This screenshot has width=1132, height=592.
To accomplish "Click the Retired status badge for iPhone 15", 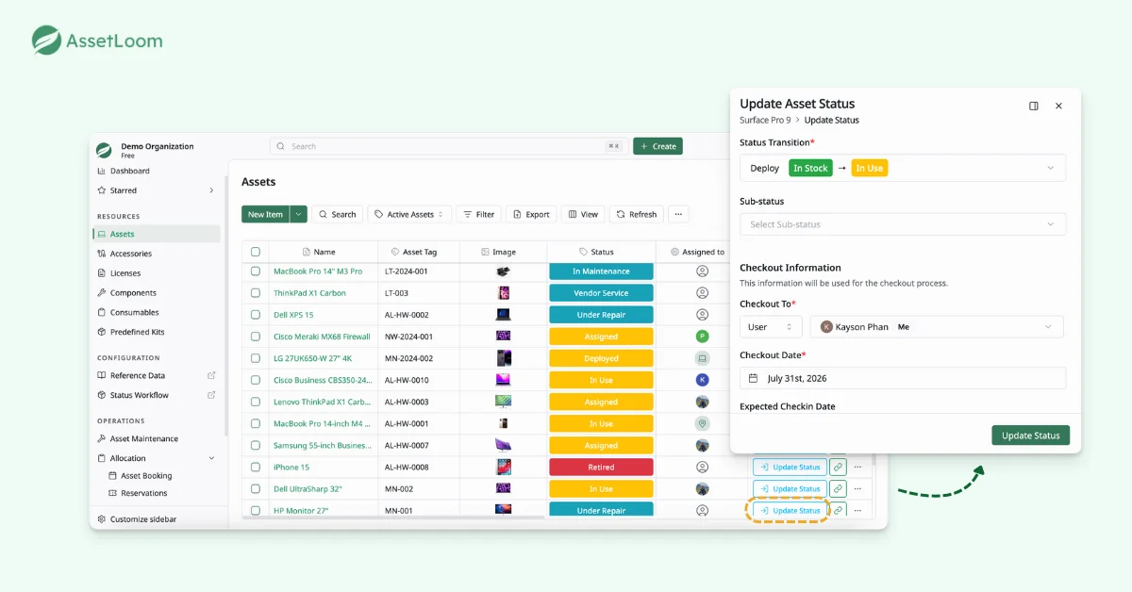I will 601,468.
